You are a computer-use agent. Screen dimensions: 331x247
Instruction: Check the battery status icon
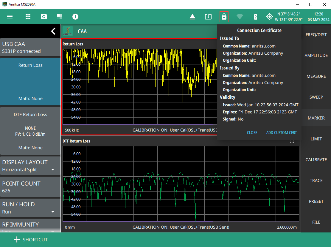[x=255, y=17]
